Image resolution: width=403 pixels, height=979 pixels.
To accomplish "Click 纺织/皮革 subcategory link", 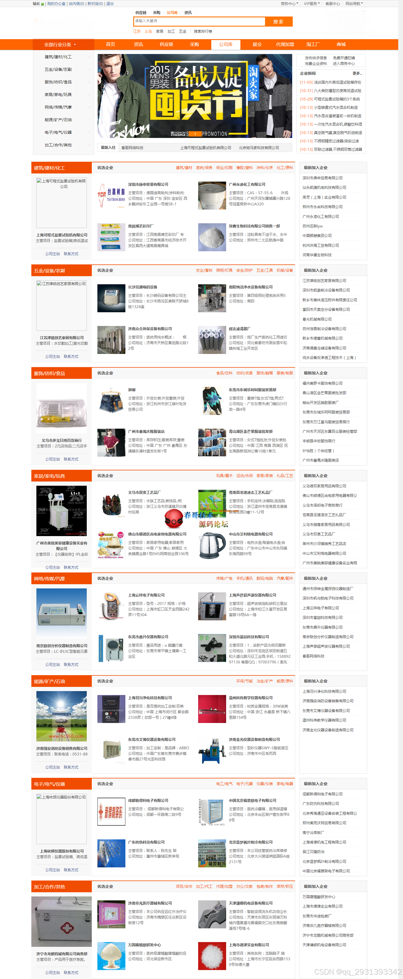I will [x=245, y=373].
